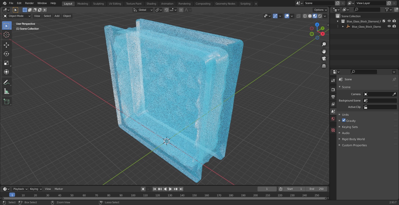This screenshot has width=399, height=205.
Task: Open the viewport Options dropdown
Action: (320, 10)
